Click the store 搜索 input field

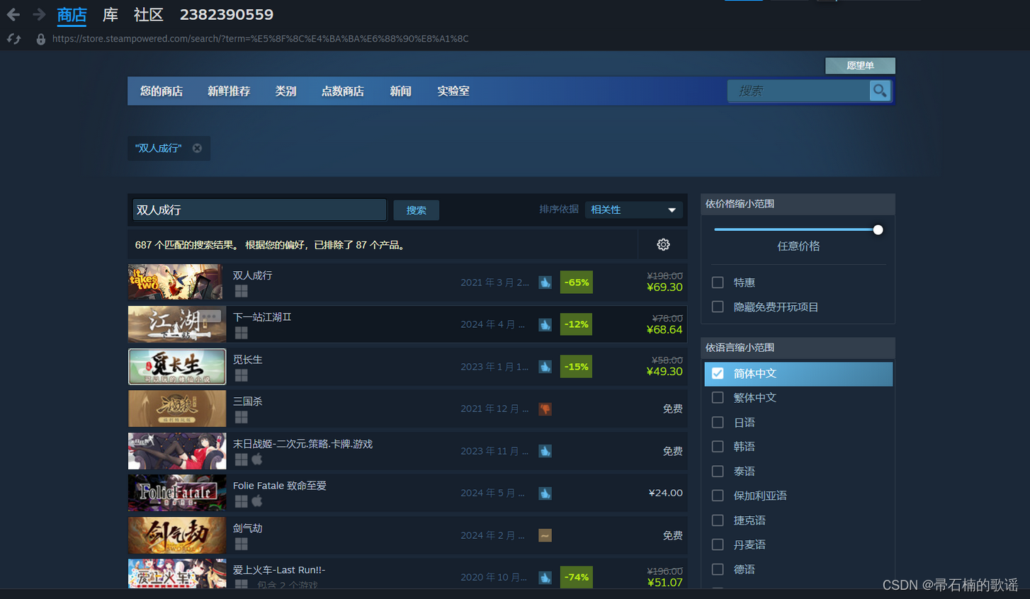coord(799,91)
